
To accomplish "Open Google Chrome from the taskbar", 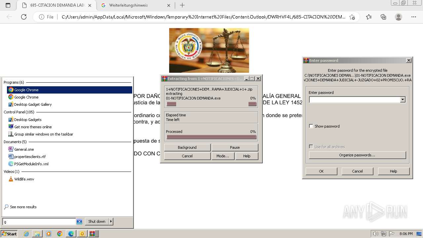I will pyautogui.click(x=60, y=234).
